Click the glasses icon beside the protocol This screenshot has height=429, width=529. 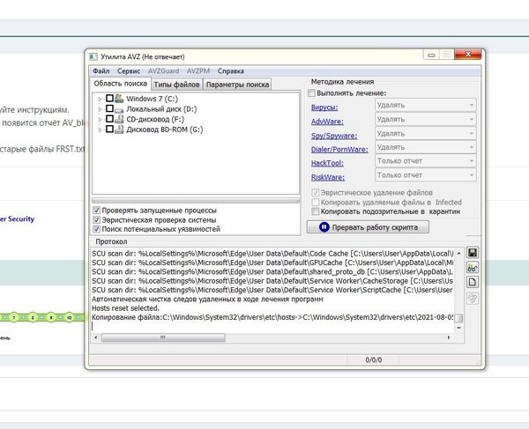click(472, 267)
